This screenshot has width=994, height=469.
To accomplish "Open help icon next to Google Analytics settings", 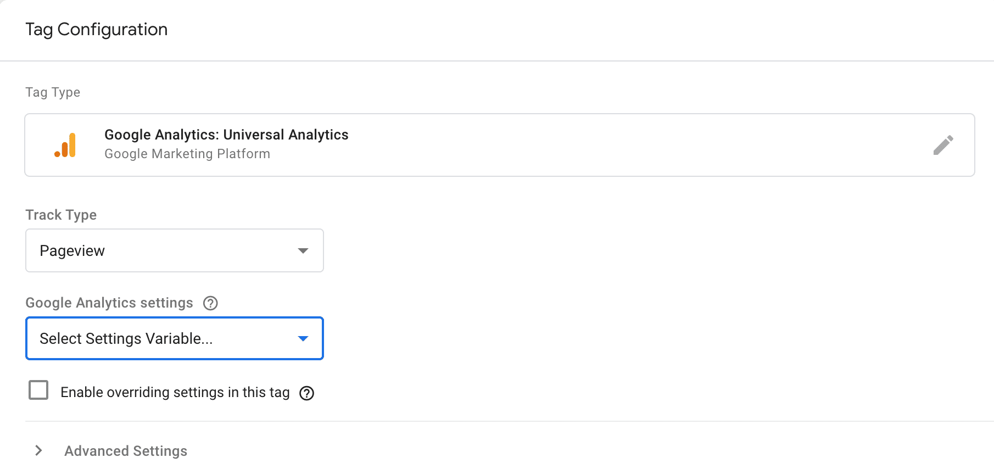I will click(x=210, y=303).
